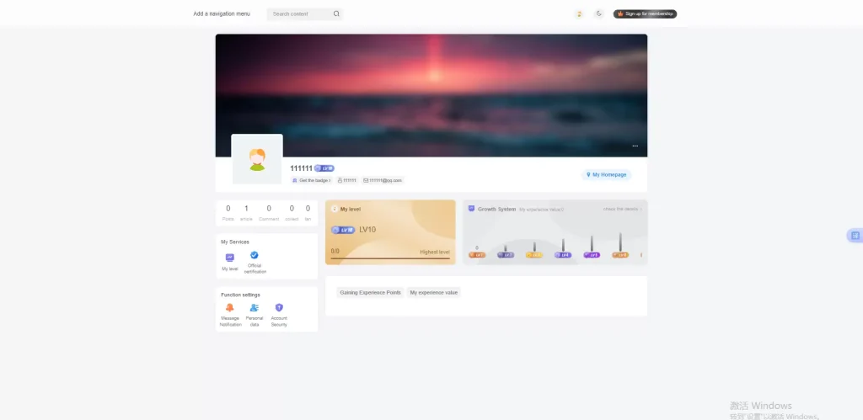
Task: Switch to My experience value tab
Action: [x=434, y=292]
